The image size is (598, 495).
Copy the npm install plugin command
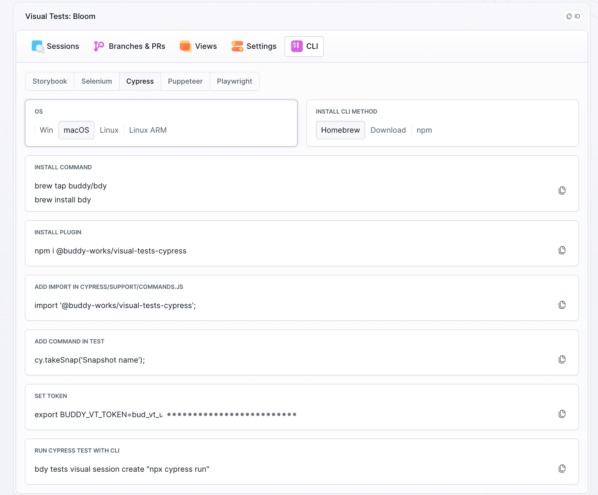coord(562,250)
